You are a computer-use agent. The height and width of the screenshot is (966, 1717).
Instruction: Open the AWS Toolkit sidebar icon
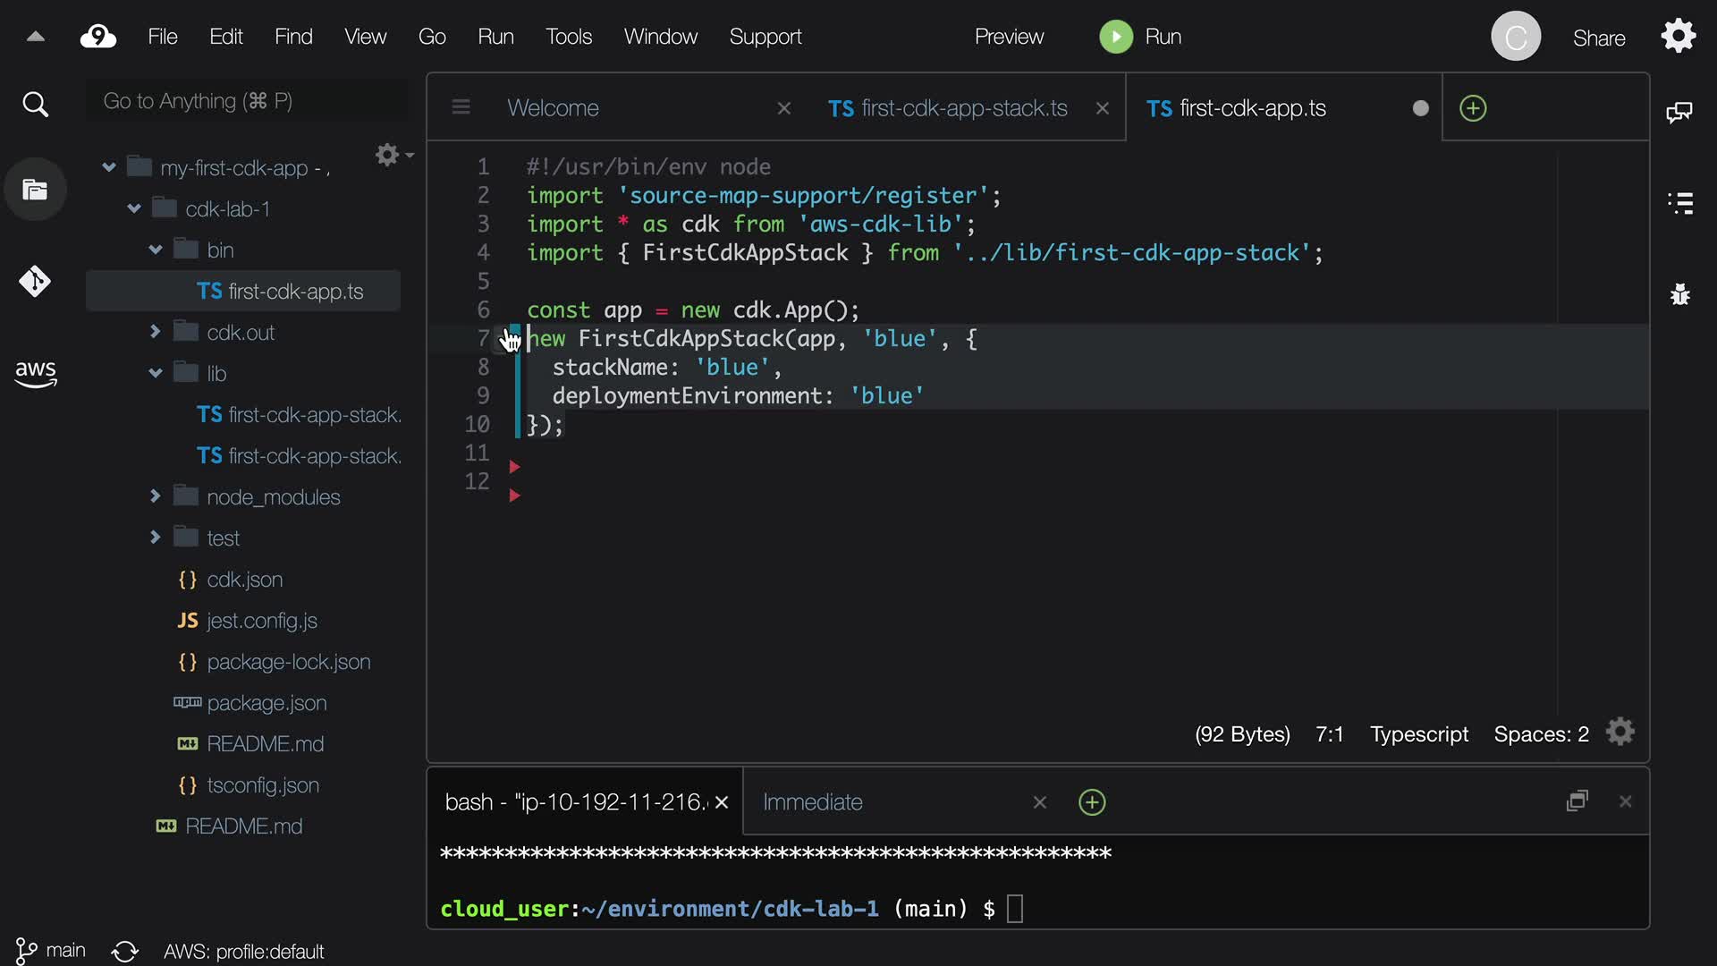point(35,374)
